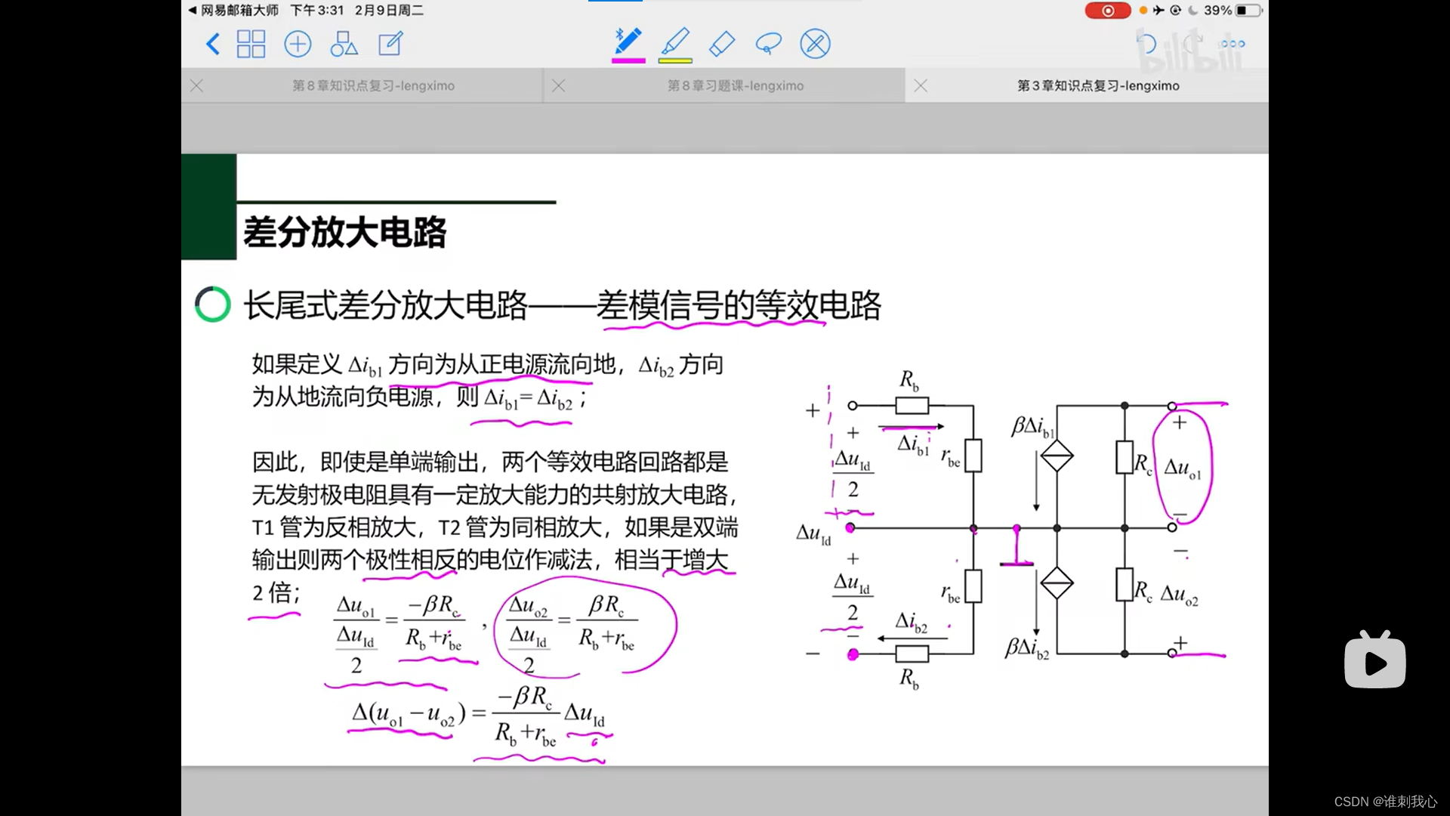Close the 第3章知识点复习 tab
The width and height of the screenshot is (1450, 816).
921,86
